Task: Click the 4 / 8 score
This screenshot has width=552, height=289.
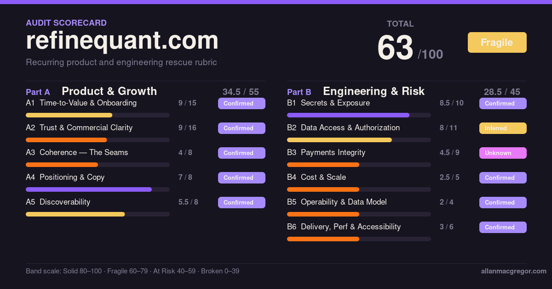Action: [x=185, y=152]
